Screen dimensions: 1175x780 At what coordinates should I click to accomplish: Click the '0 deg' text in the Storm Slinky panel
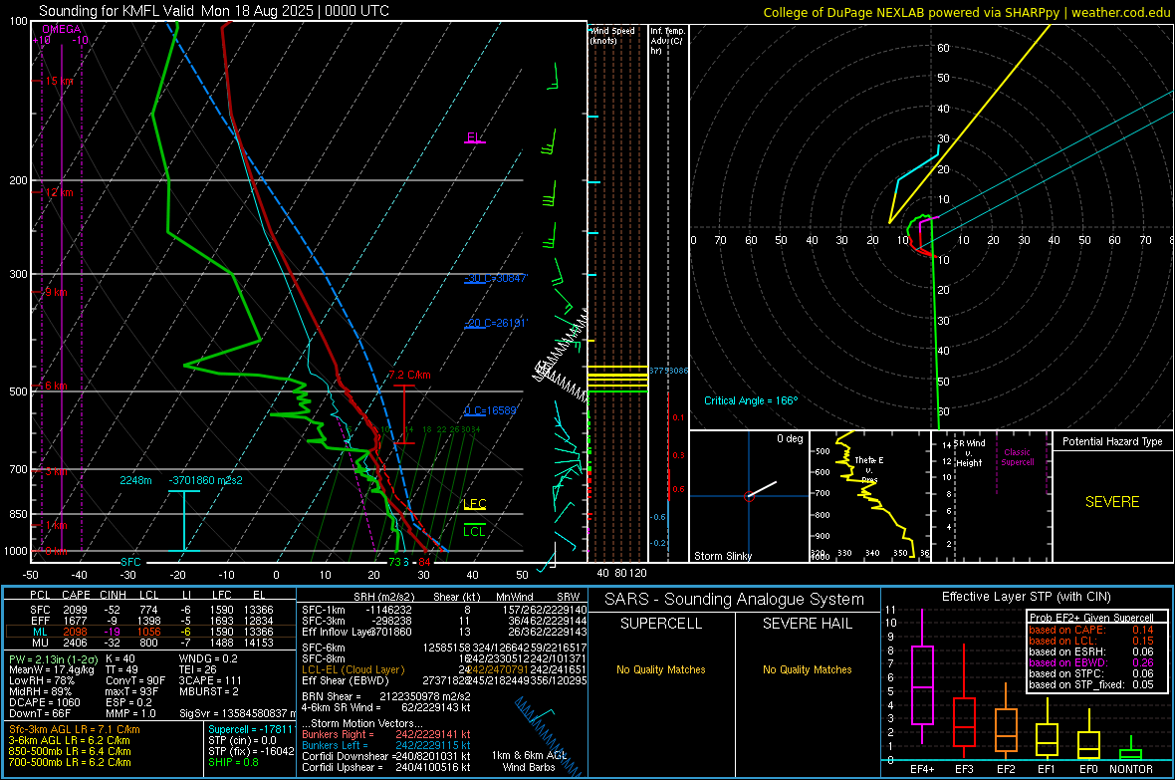click(790, 438)
